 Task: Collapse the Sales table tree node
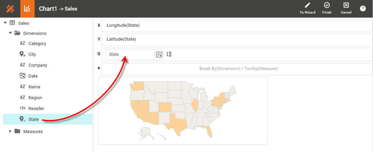(x=5, y=23)
